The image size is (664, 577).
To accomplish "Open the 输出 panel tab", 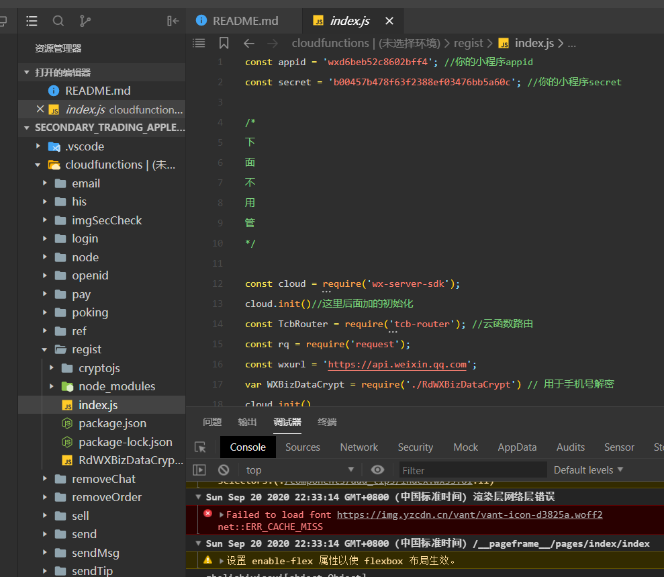I will 247,422.
